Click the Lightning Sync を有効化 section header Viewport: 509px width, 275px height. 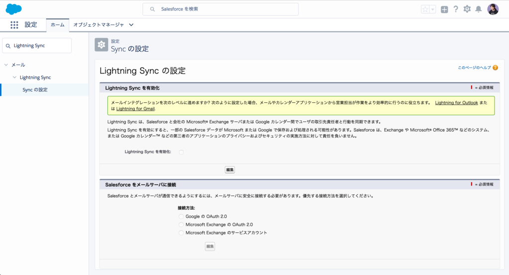[x=132, y=88]
